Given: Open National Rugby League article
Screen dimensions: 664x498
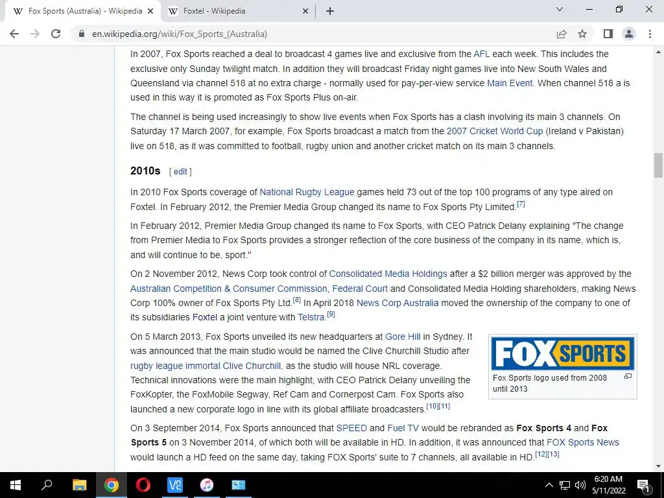Looking at the screenshot, I should coord(307,192).
